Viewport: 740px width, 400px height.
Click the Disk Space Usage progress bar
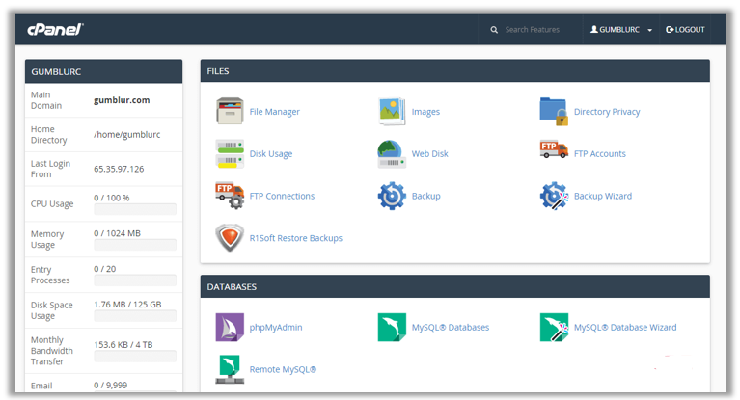click(135, 316)
